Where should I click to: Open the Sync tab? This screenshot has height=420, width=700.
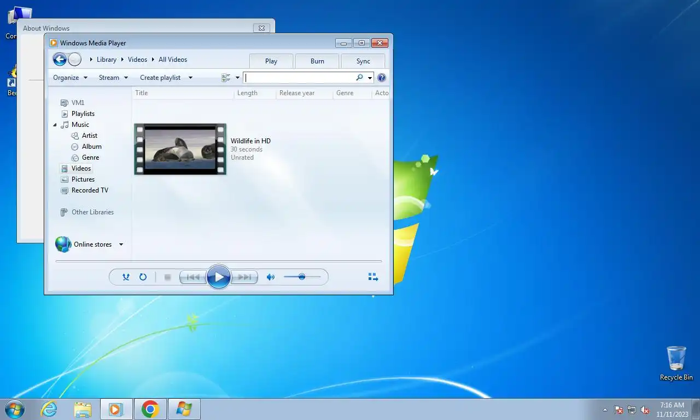363,61
